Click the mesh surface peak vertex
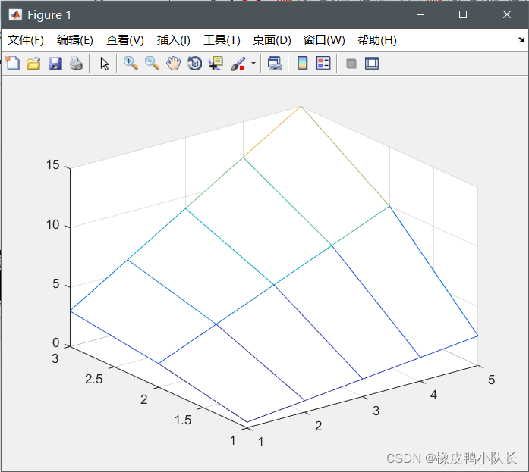Screen dimensions: 529x472 (x=301, y=106)
